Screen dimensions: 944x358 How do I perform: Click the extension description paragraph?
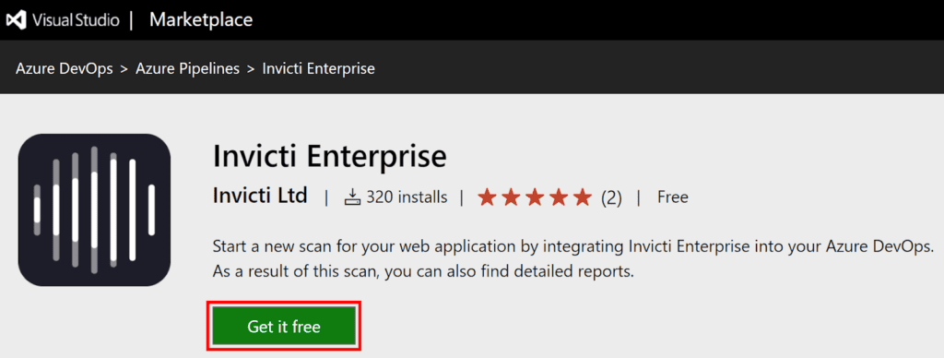573,259
